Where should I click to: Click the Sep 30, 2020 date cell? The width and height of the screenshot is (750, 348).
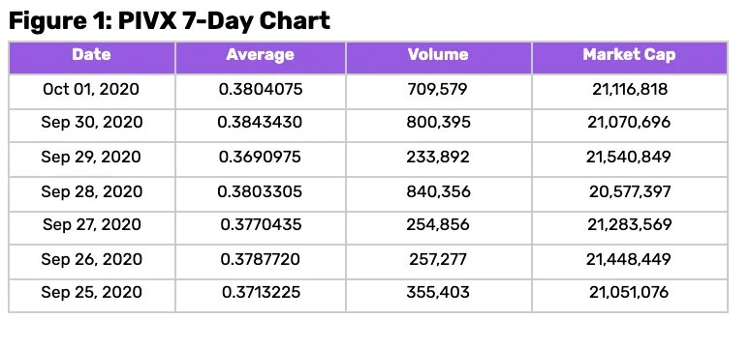pos(92,122)
